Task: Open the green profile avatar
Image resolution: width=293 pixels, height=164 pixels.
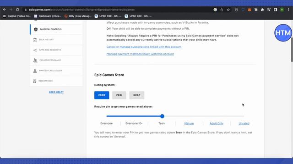Action: click(282, 10)
